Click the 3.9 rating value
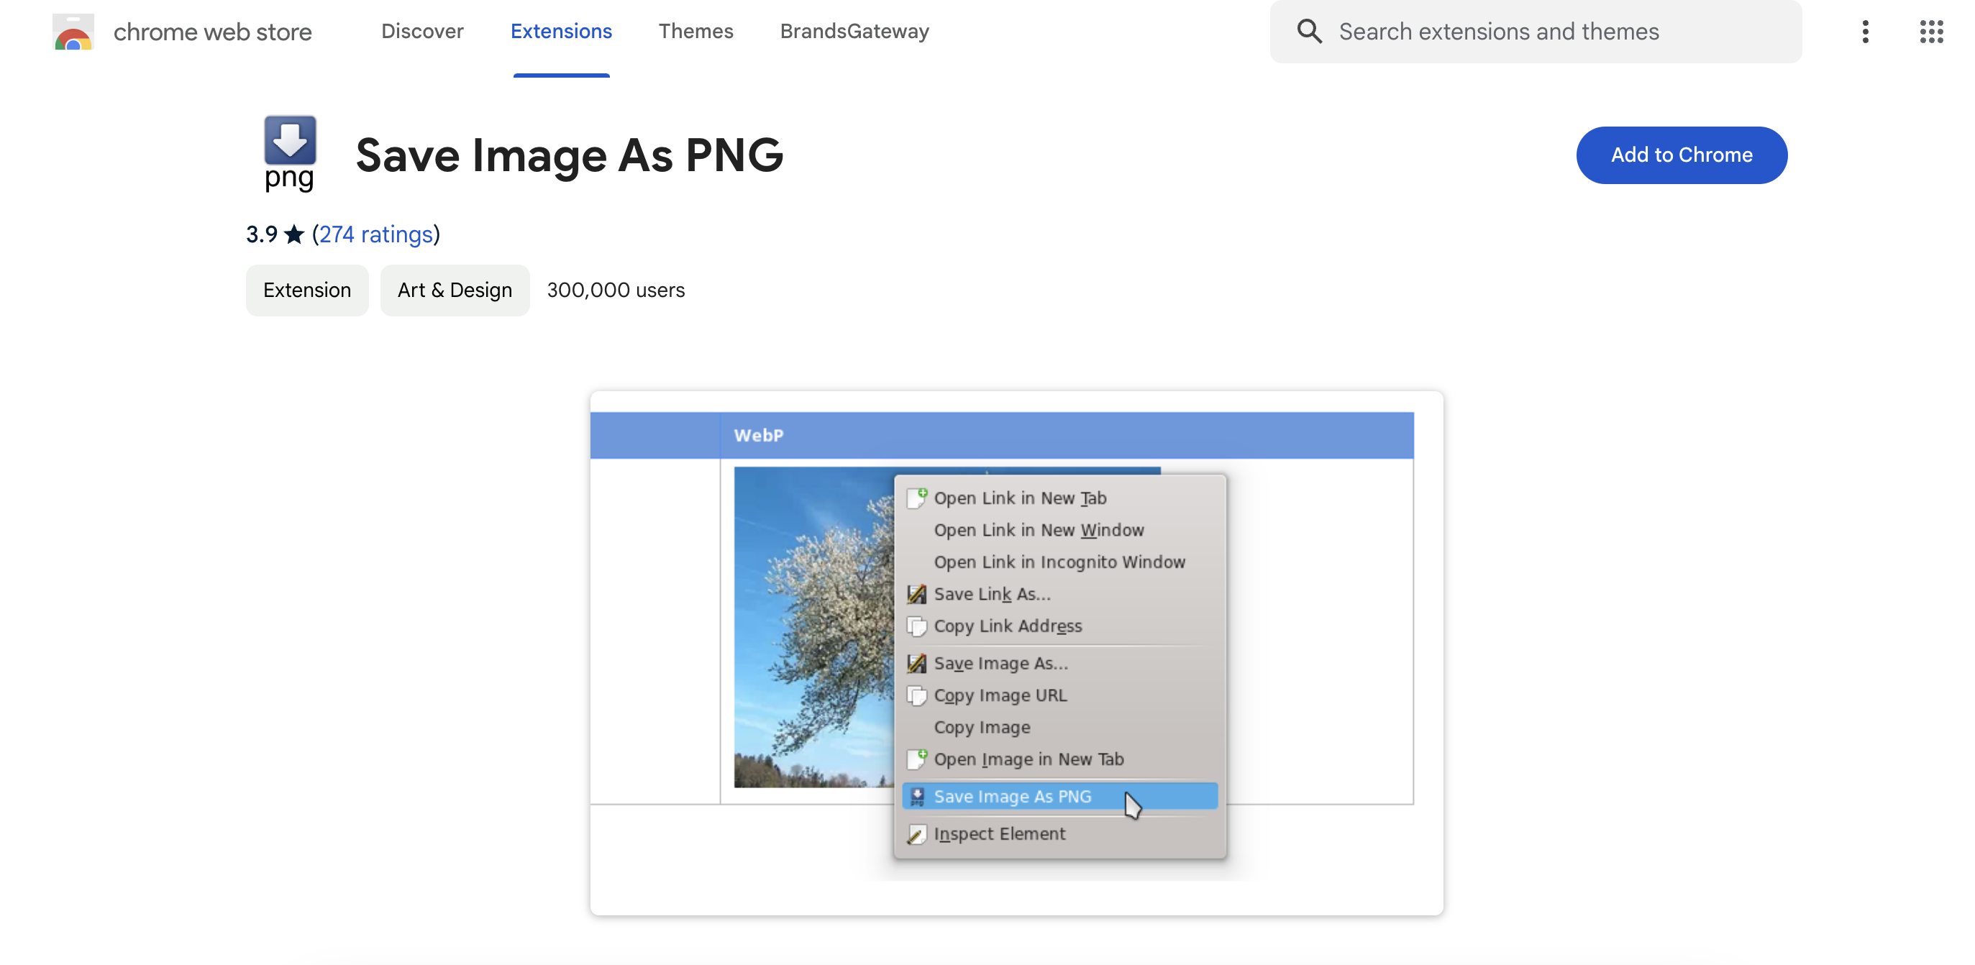The width and height of the screenshot is (1975, 965). (262, 234)
